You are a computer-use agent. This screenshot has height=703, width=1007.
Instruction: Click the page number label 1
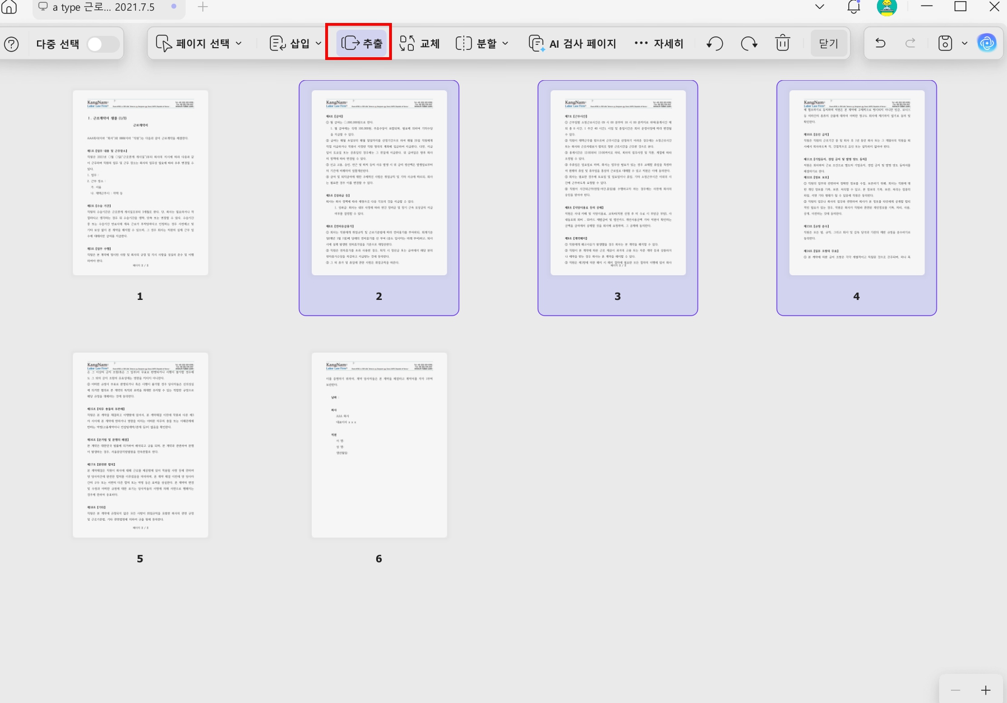140,297
